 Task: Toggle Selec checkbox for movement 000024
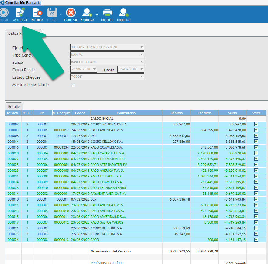256,240
